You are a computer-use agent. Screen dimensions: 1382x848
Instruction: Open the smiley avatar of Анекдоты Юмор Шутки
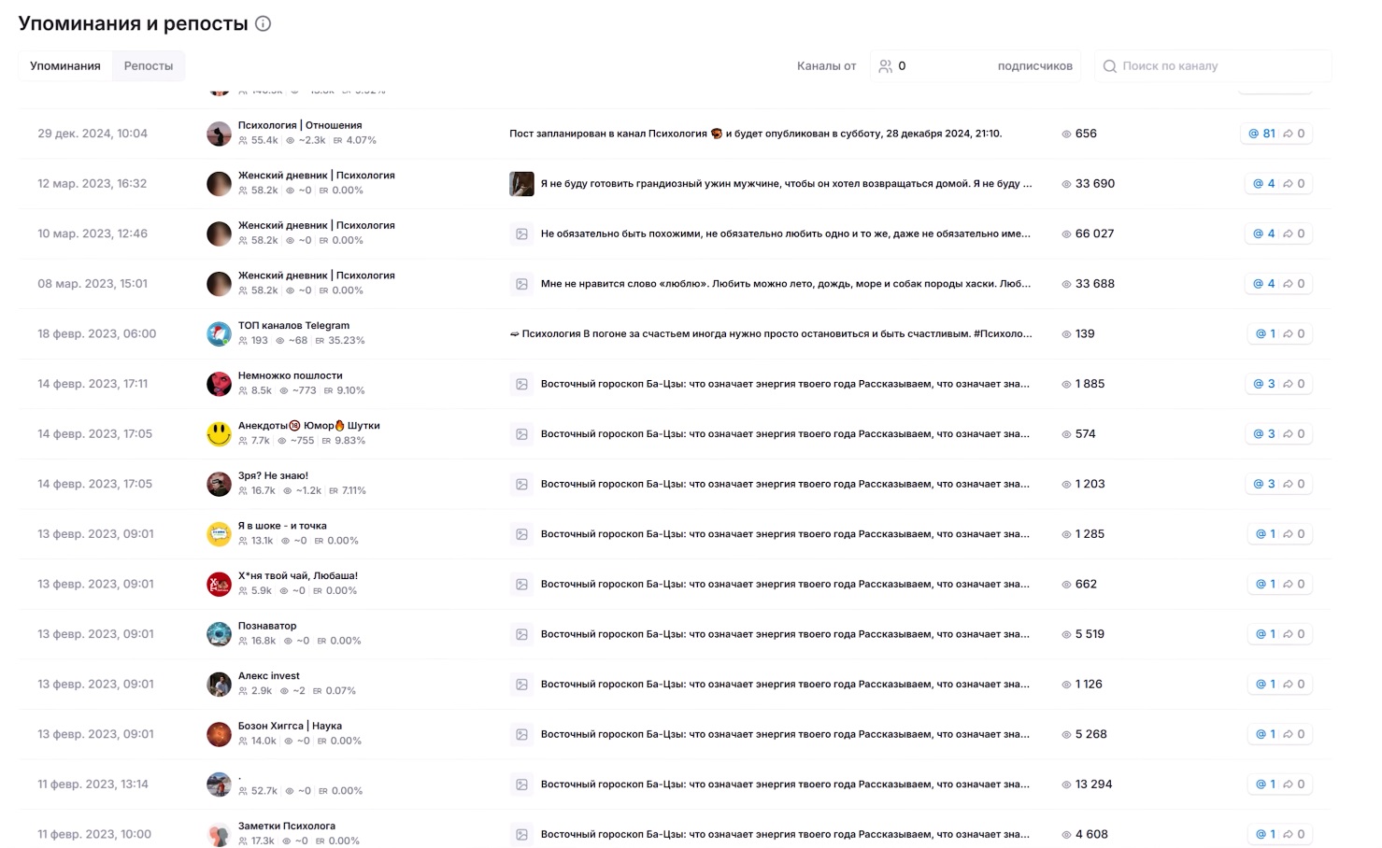coord(219,434)
